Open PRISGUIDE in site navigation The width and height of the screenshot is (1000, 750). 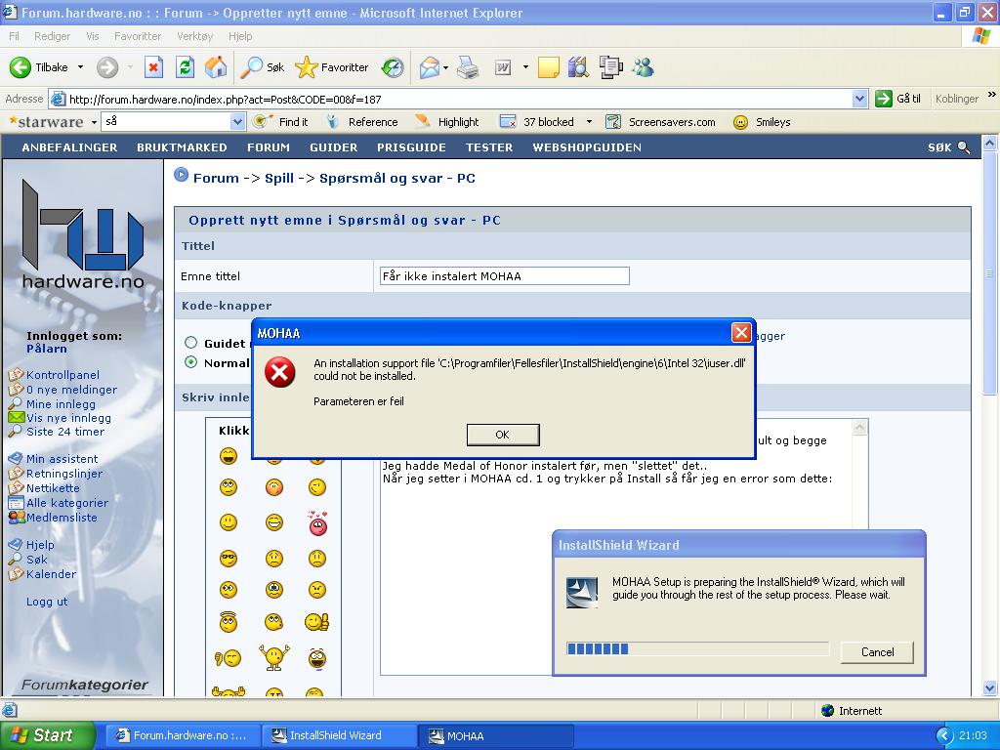pos(411,147)
